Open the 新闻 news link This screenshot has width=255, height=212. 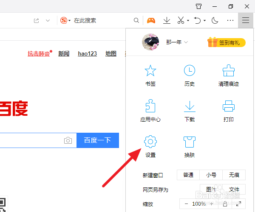(x=64, y=53)
